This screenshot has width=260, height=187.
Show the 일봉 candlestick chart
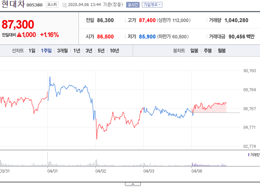194,51
